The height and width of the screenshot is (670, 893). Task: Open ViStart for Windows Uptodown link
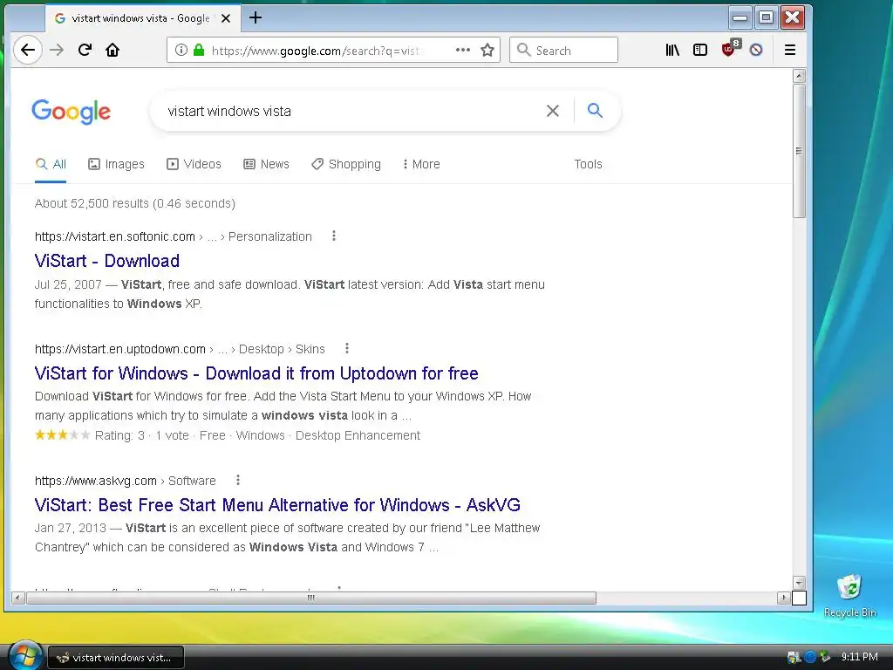tap(256, 373)
